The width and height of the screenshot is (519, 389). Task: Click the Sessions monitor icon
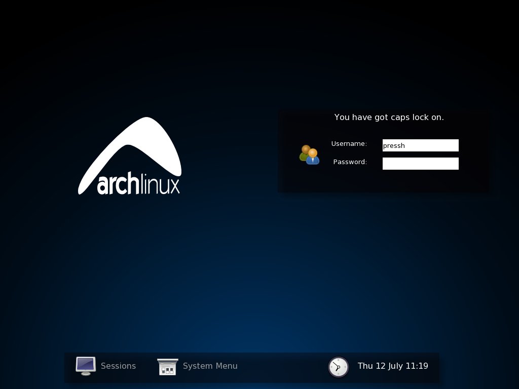point(86,366)
